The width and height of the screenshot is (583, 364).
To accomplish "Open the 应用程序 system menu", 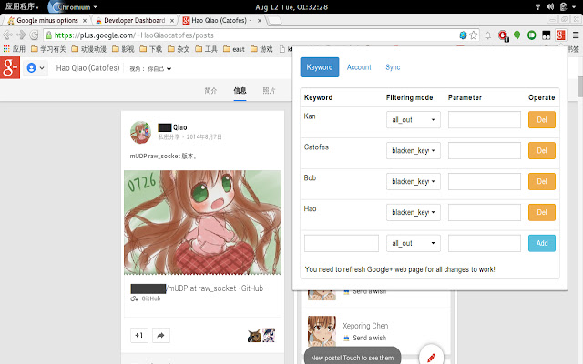I will (22, 6).
